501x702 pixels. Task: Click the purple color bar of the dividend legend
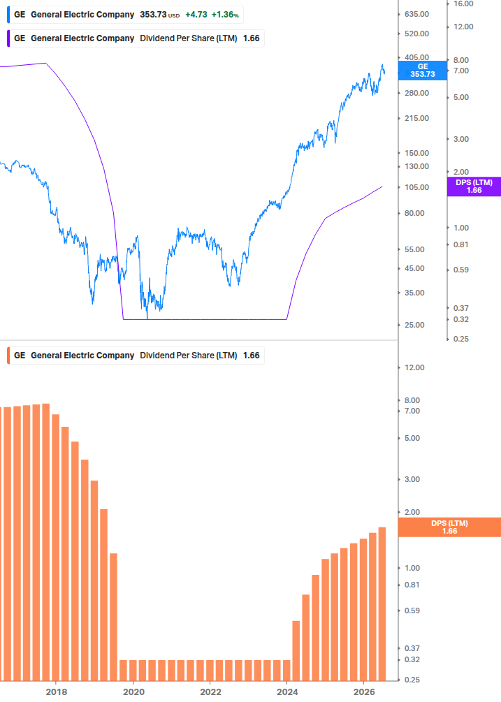click(8, 38)
